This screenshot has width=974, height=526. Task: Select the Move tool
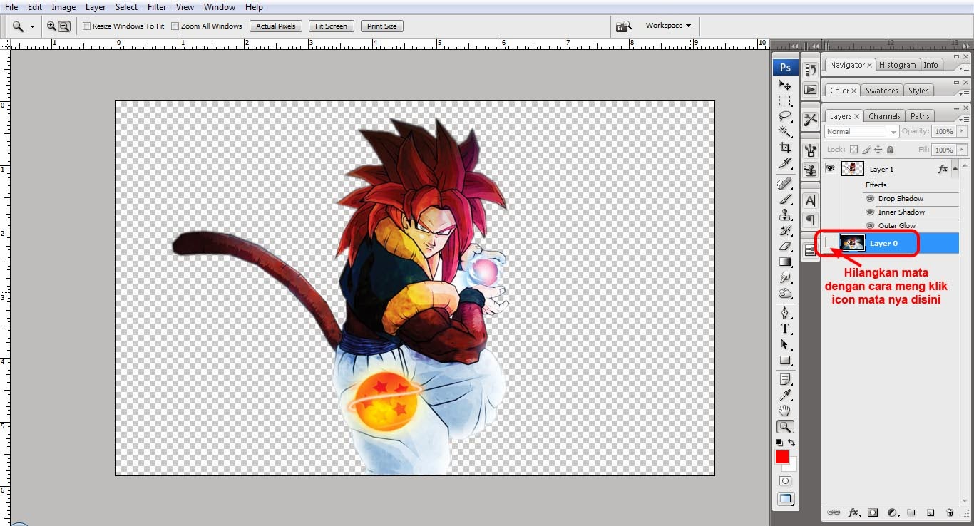pyautogui.click(x=785, y=85)
